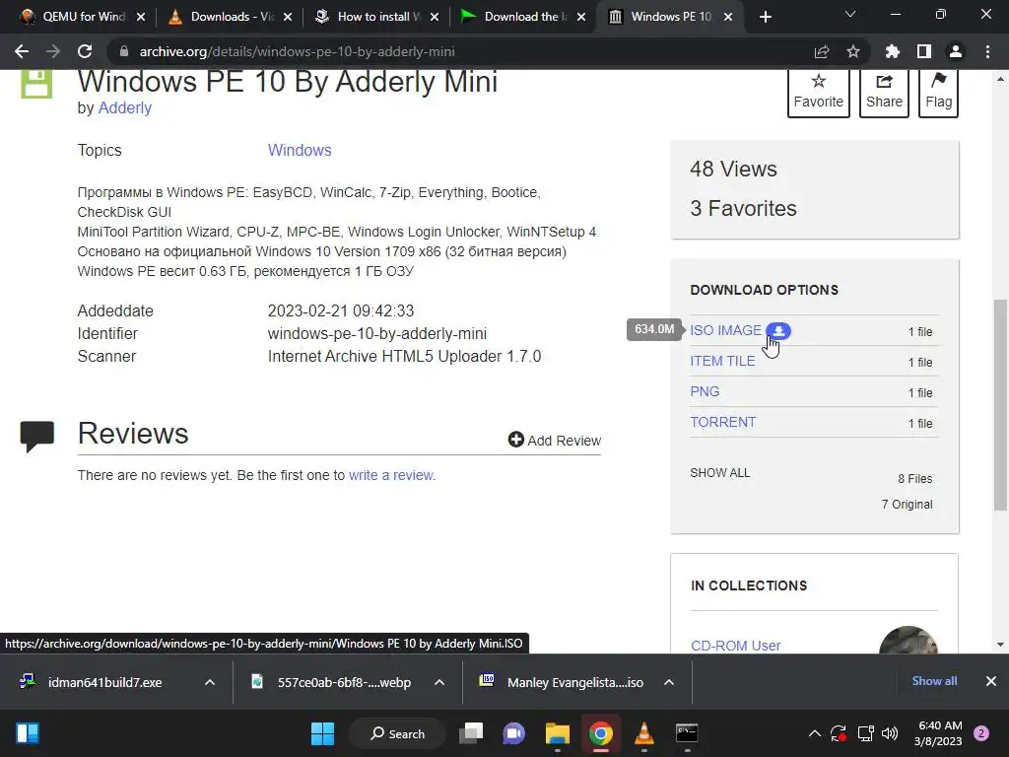Click the sync tray icon
The width and height of the screenshot is (1009, 757).
coord(839,733)
